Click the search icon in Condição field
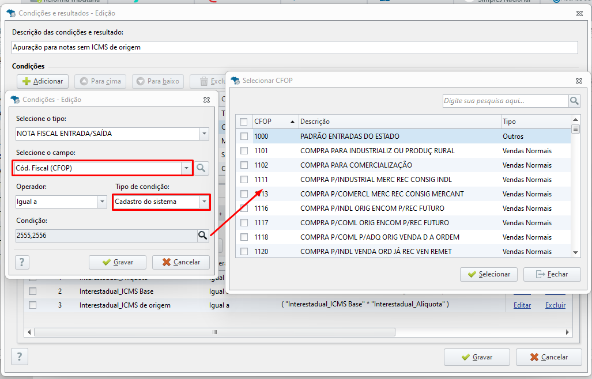This screenshot has height=379, width=592. (203, 236)
